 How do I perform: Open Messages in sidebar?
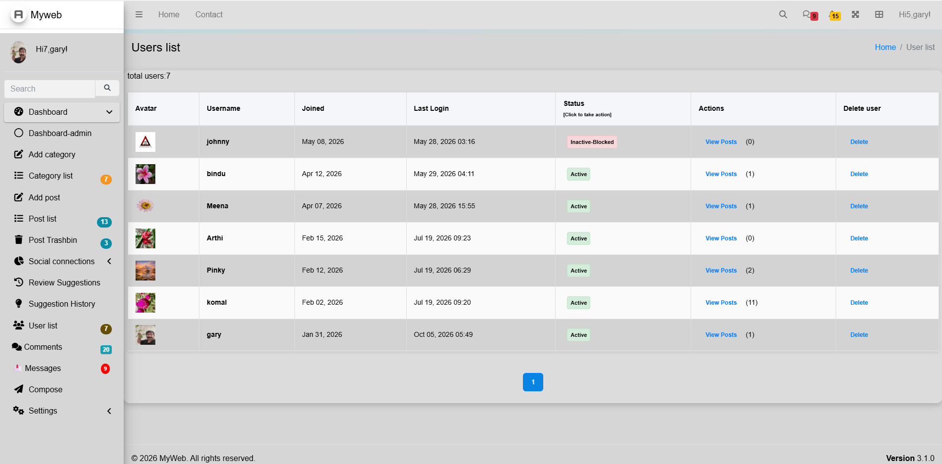tap(62, 368)
